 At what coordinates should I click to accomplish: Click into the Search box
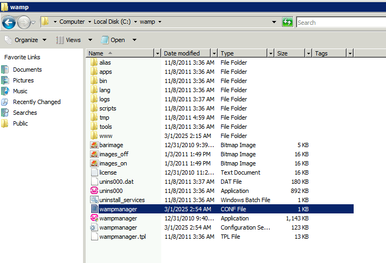click(x=341, y=23)
